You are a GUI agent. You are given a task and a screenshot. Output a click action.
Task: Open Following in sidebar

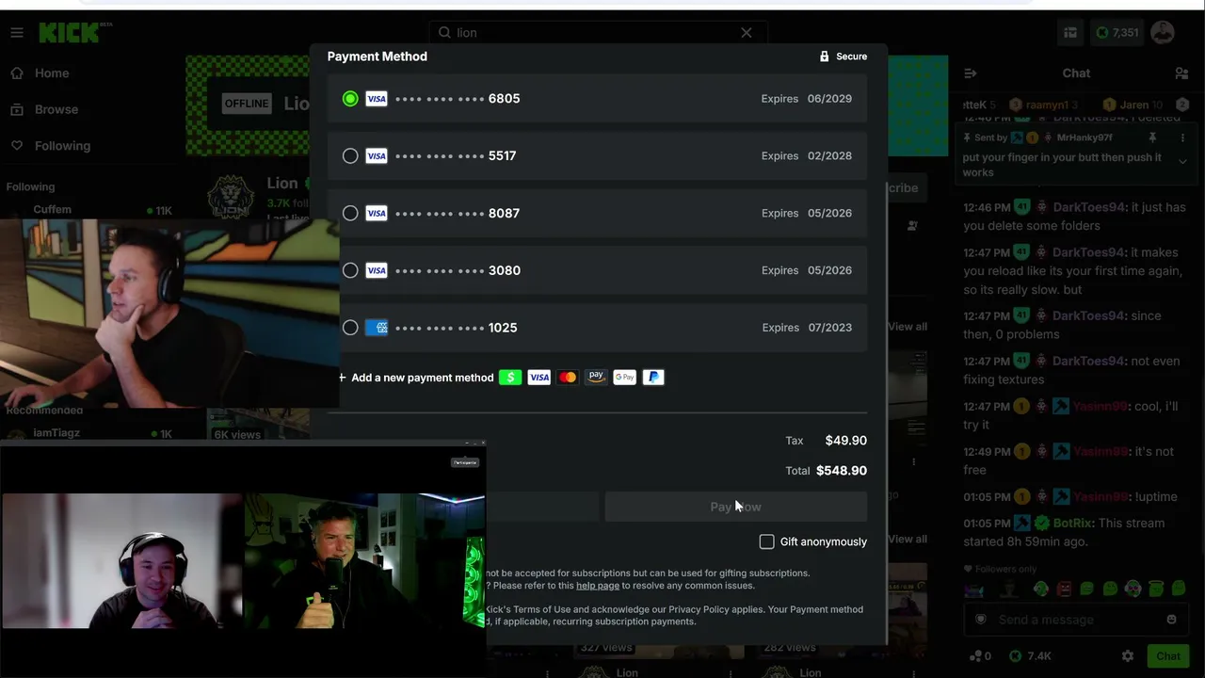coord(62,146)
